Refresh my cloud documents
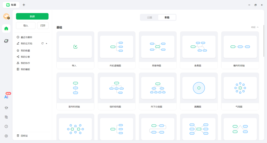The width and height of the screenshot is (267, 143). 43,43
